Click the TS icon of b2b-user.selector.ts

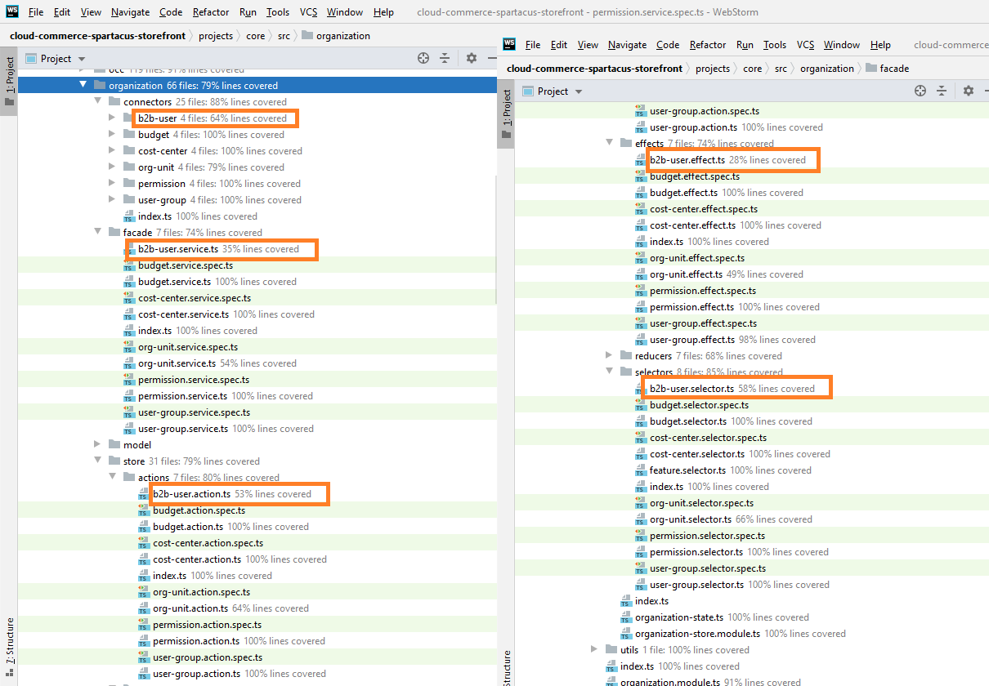641,389
